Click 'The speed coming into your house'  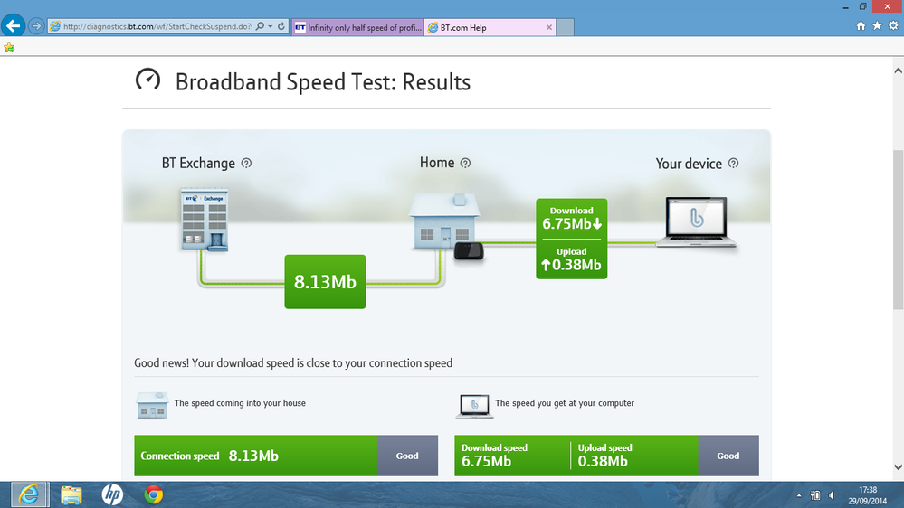coord(240,403)
